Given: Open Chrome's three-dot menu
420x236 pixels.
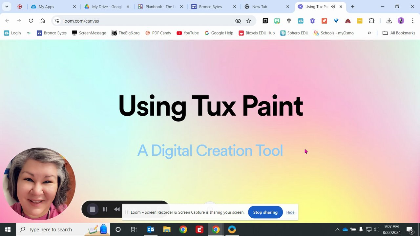Looking at the screenshot, I should 413,21.
